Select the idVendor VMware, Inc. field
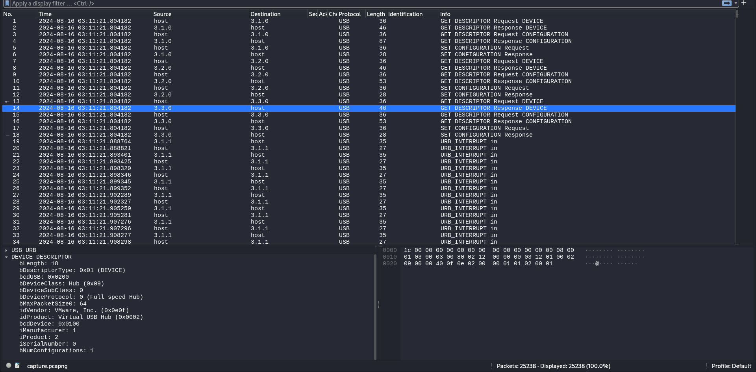This screenshot has width=756, height=372. [x=74, y=311]
